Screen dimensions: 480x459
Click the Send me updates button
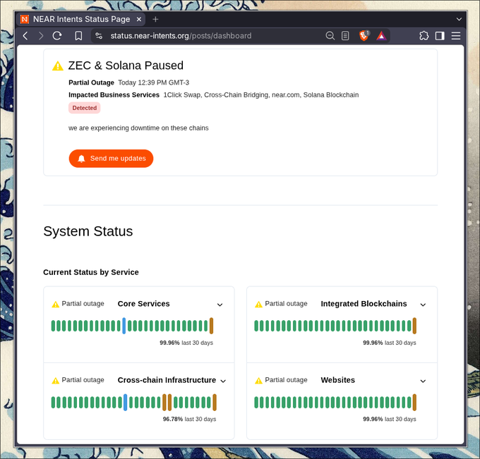point(111,159)
